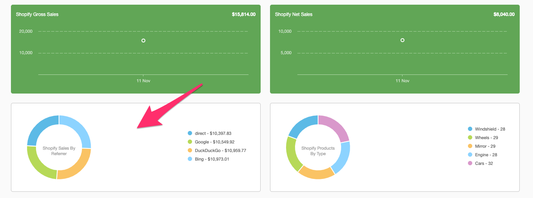Click the Net Sales chart data point
The width and height of the screenshot is (533, 198).
click(x=402, y=40)
